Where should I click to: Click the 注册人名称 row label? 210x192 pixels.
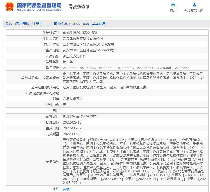[51, 39]
